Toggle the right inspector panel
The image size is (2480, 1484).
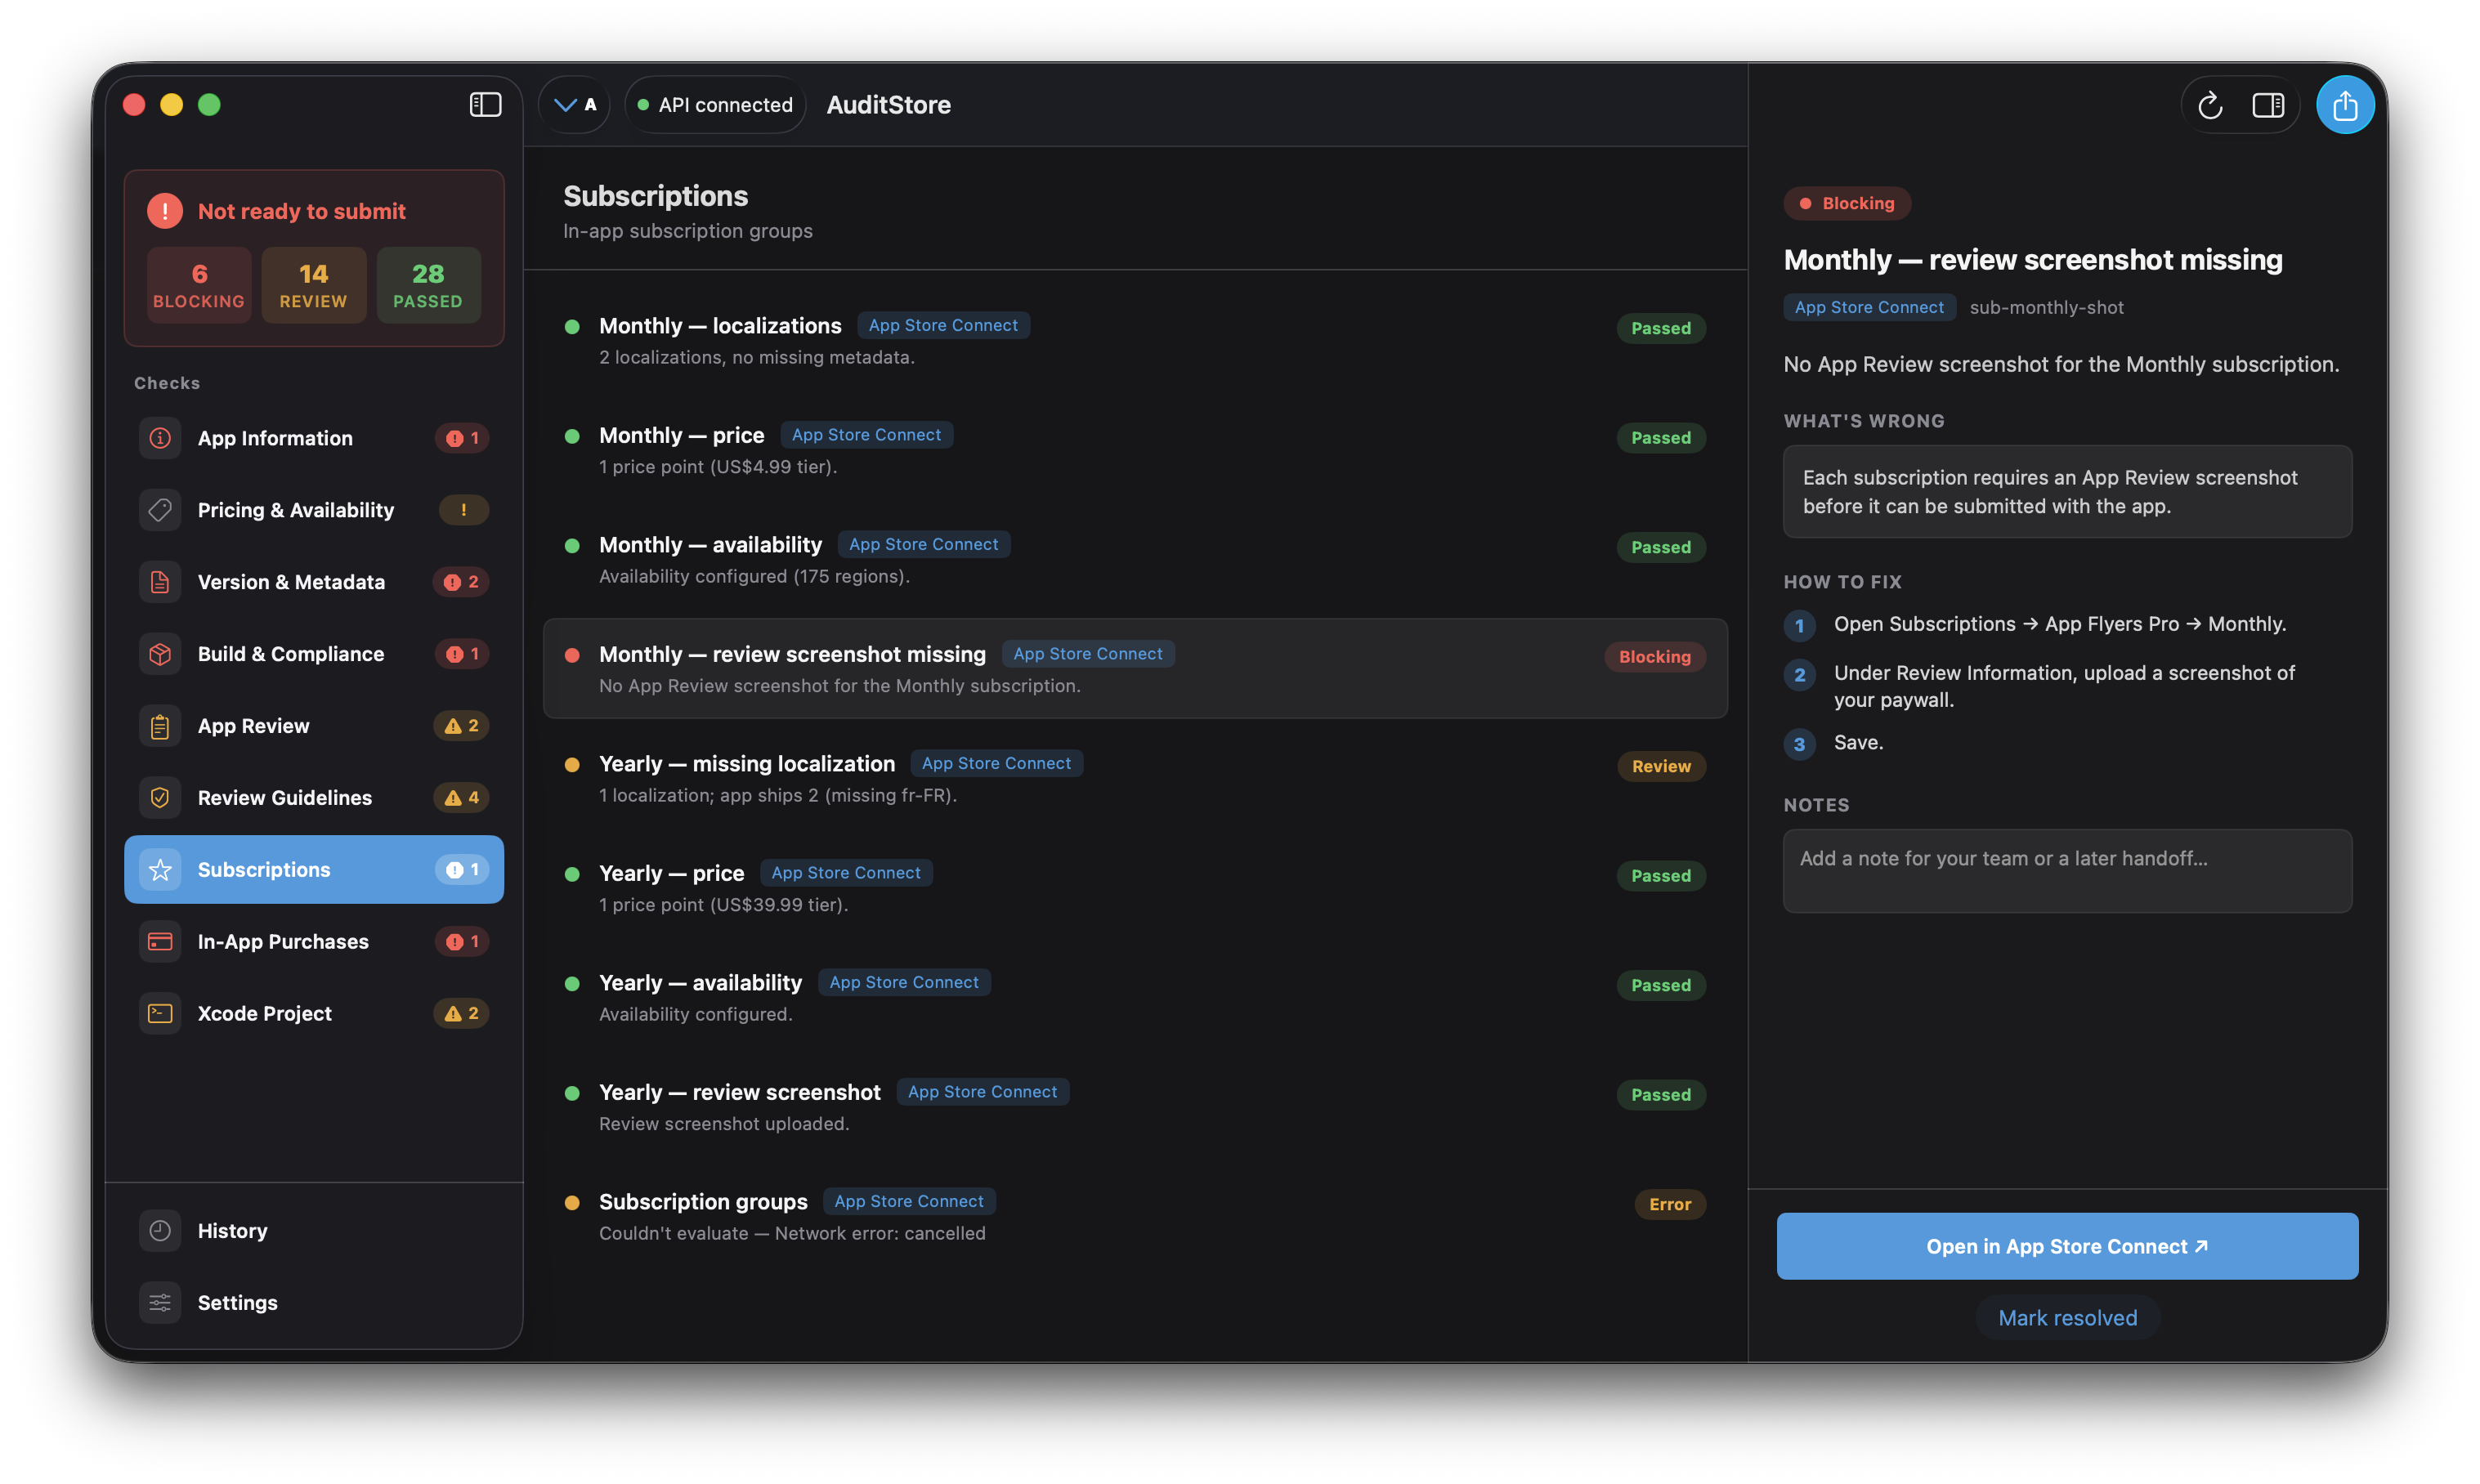pos(2268,105)
